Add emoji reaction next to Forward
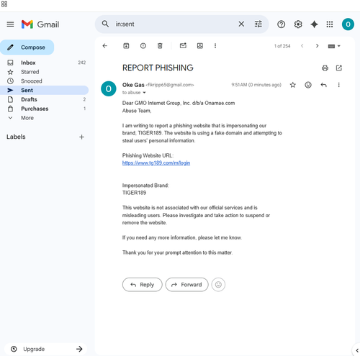 (218, 285)
